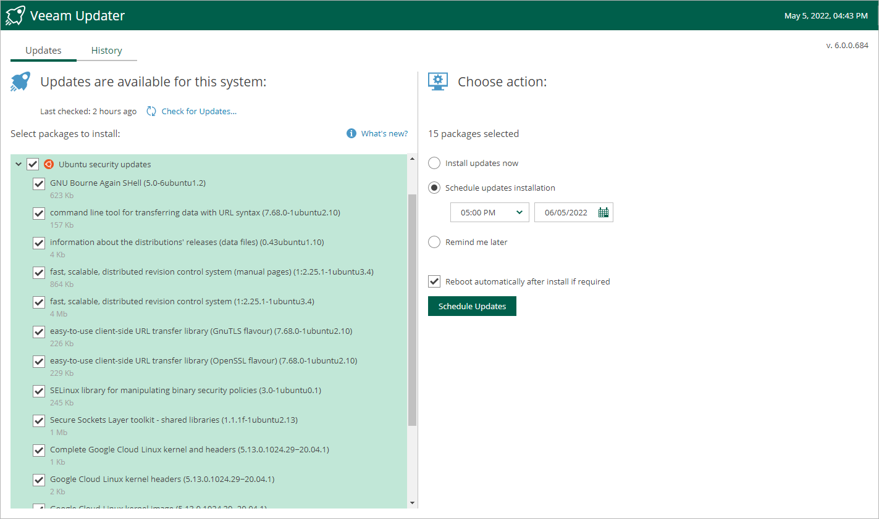
Task: Open the What's new? link
Action: pyautogui.click(x=384, y=133)
